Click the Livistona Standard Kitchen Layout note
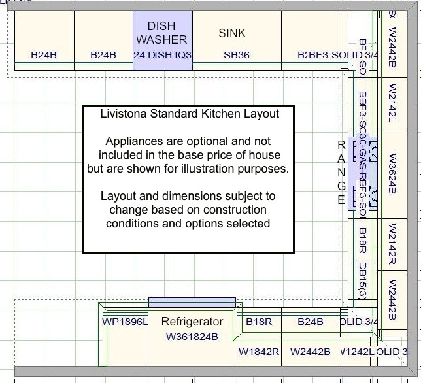The height and width of the screenshot is (383, 421). click(x=189, y=178)
